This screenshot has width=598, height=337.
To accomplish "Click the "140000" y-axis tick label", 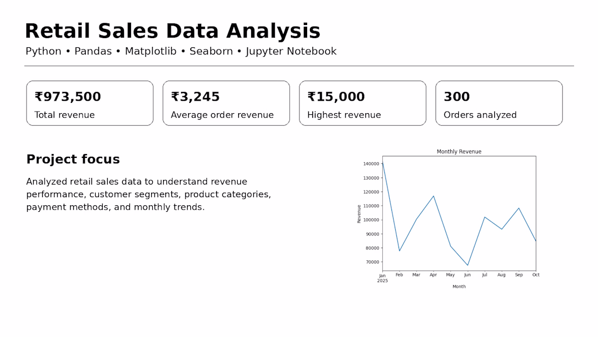I will click(x=371, y=164).
